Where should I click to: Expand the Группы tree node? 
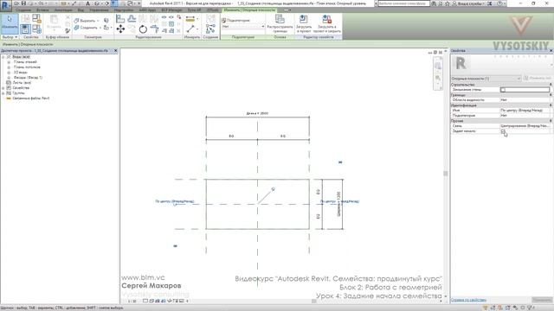coord(3,93)
